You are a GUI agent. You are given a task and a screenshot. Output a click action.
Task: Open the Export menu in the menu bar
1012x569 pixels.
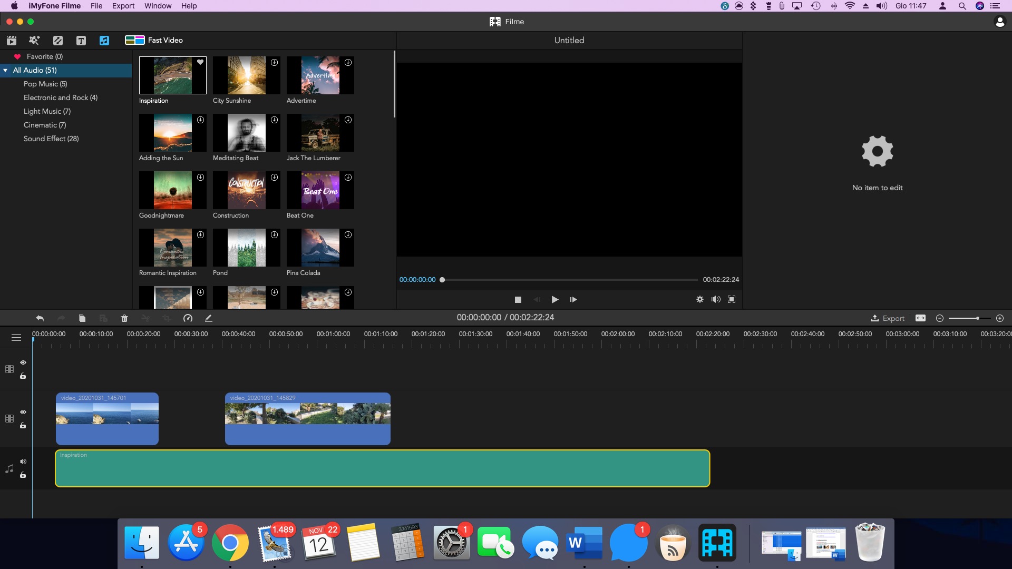tap(123, 6)
